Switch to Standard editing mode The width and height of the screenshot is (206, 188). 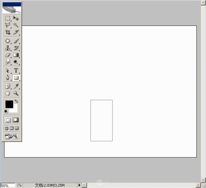point(8,120)
